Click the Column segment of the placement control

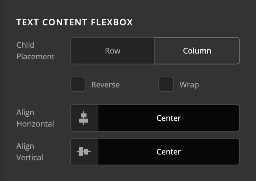pyautogui.click(x=197, y=51)
